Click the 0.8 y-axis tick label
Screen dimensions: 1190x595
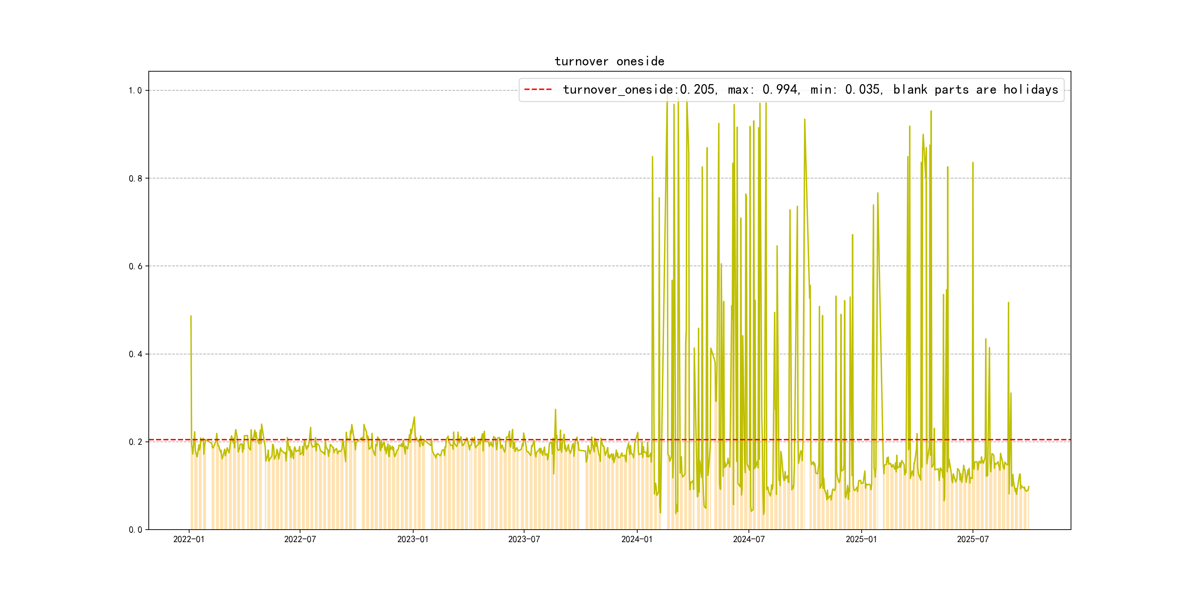pyautogui.click(x=135, y=178)
